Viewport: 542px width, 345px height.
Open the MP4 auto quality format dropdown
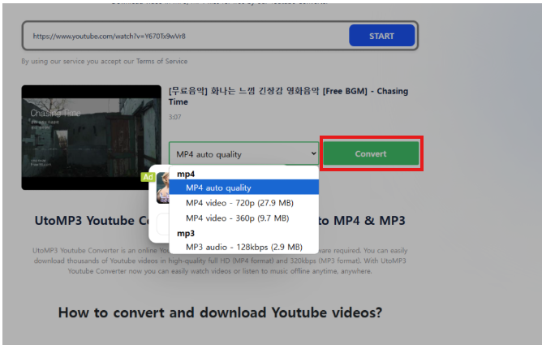tap(243, 154)
